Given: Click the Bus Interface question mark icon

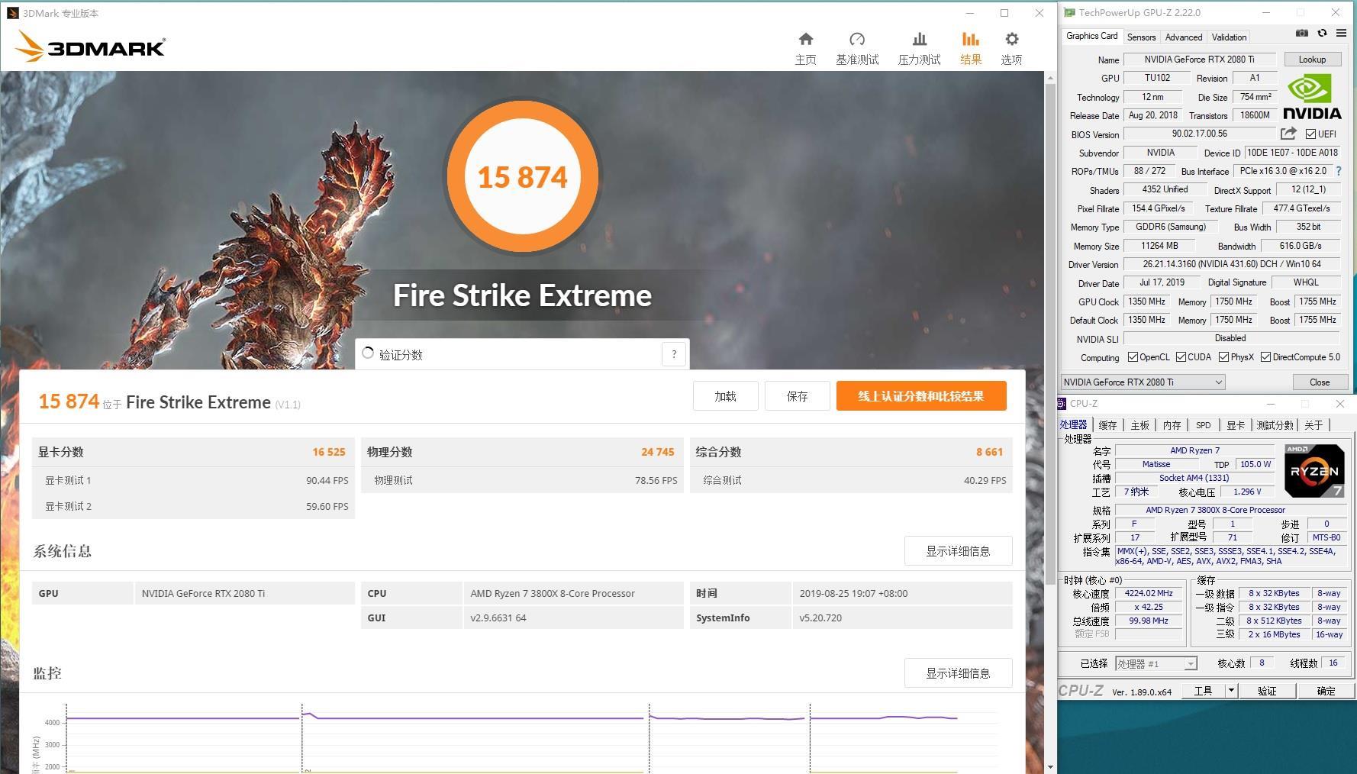Looking at the screenshot, I should tap(1338, 171).
